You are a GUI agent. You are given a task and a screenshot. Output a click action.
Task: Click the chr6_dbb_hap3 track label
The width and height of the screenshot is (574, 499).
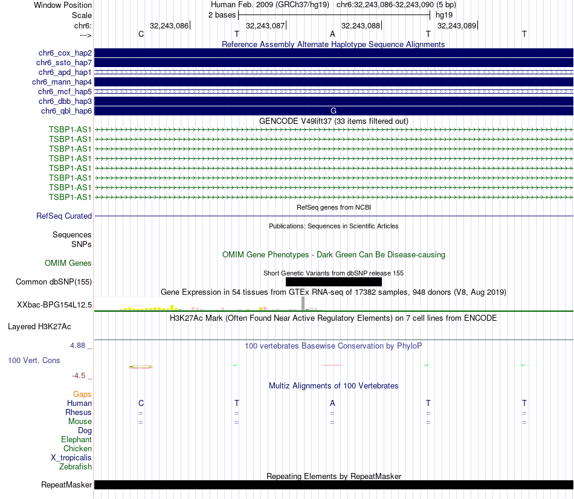pos(65,101)
